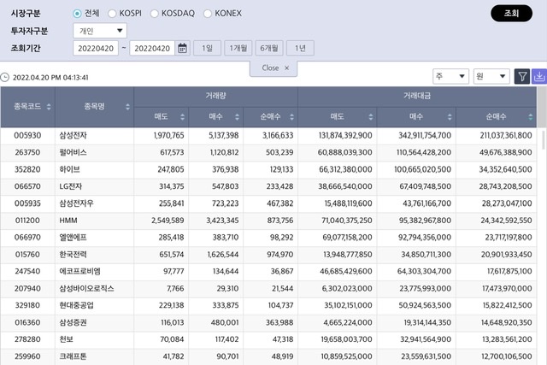
Task: Close the filter panel via Close tab
Action: coord(274,68)
